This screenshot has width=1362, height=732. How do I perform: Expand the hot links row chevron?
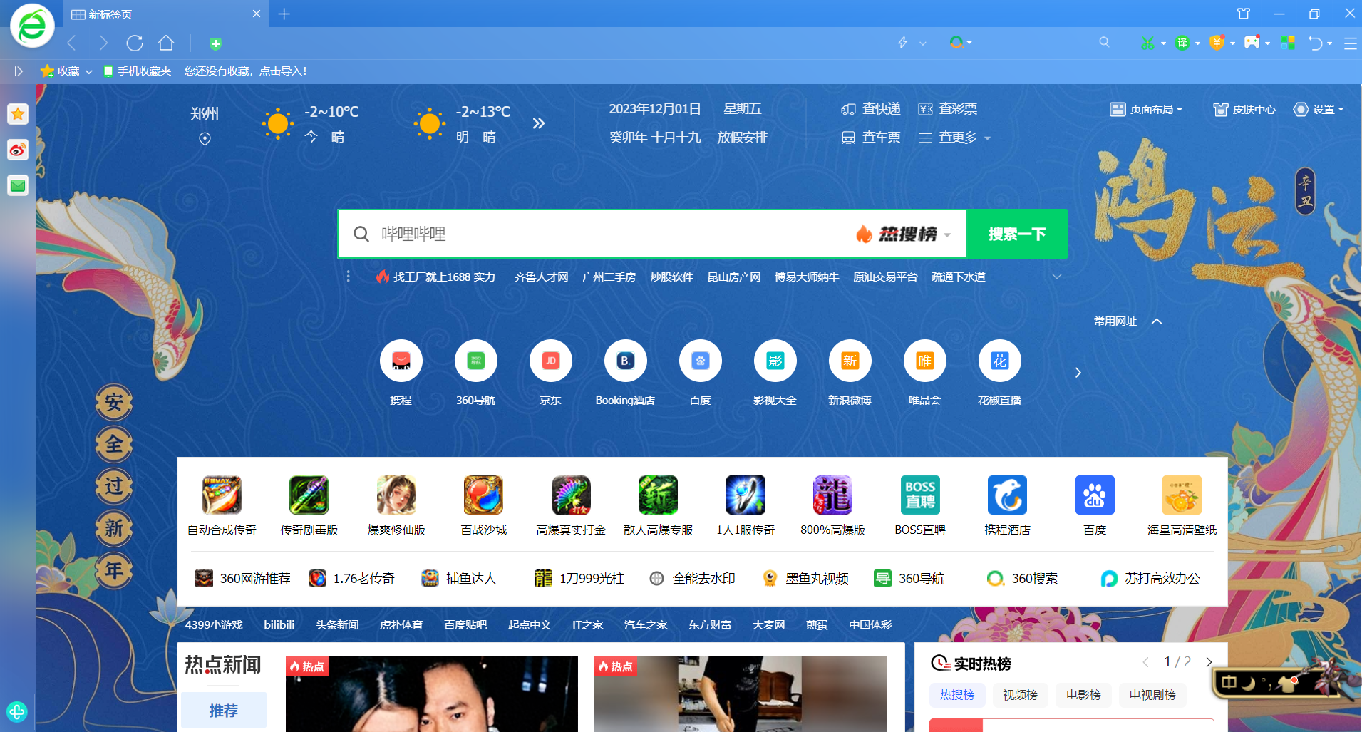[1057, 277]
